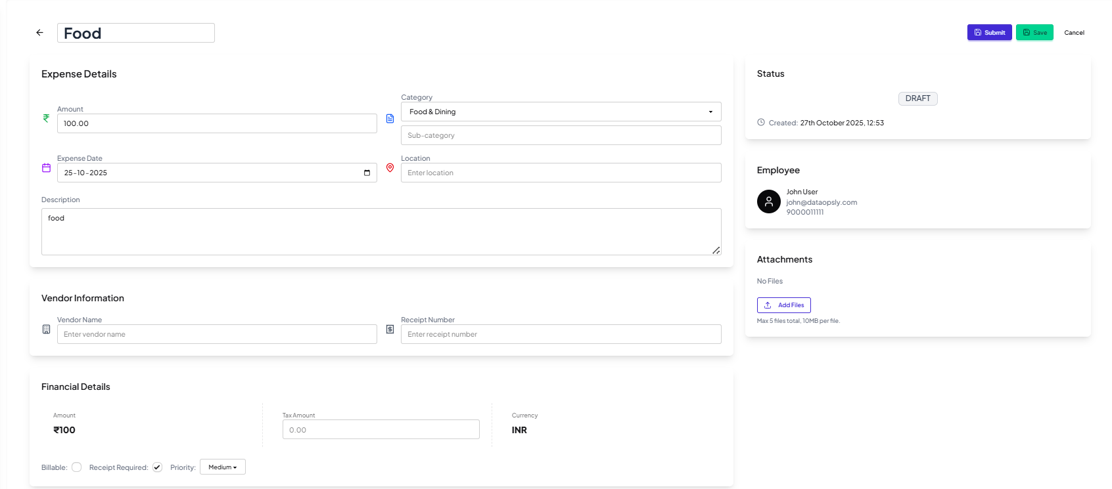1112x489 pixels.
Task: Click the building icon beside Vendor Name
Action: click(x=46, y=330)
